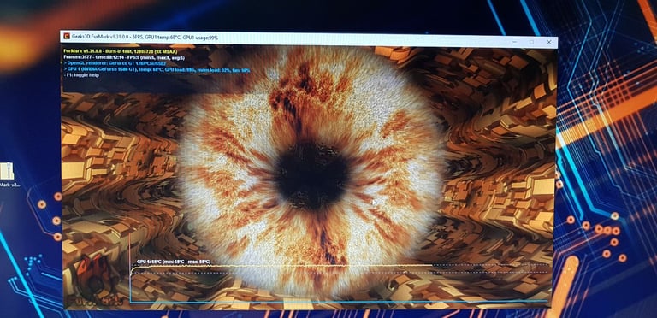Maximize the FurMark window
Screen dimensions: 657x318
tap(532, 42)
